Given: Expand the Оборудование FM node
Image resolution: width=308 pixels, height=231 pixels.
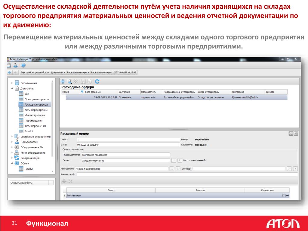Looking at the screenshot, I should [12, 147].
